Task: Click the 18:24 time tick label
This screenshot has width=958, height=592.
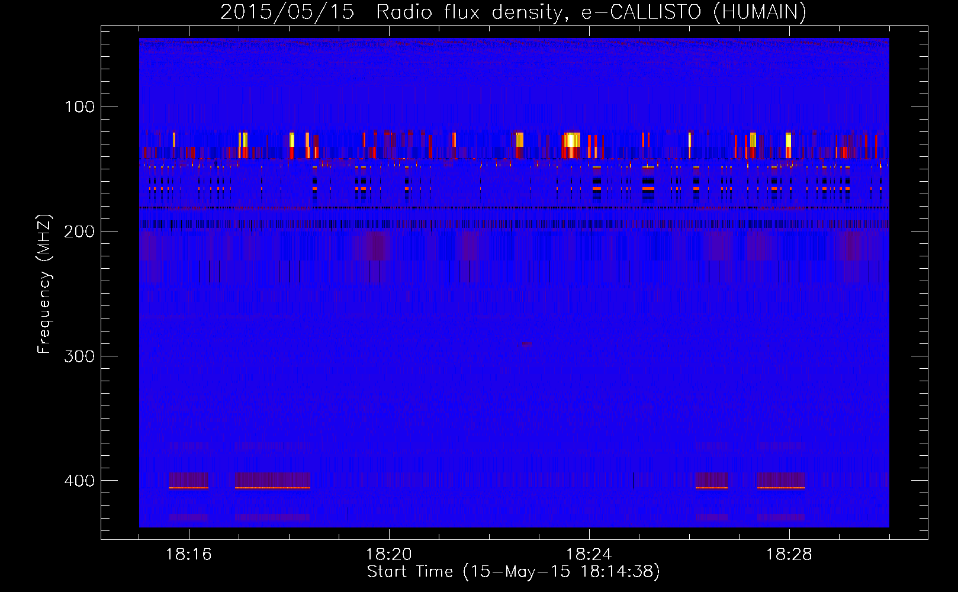Action: (x=589, y=555)
